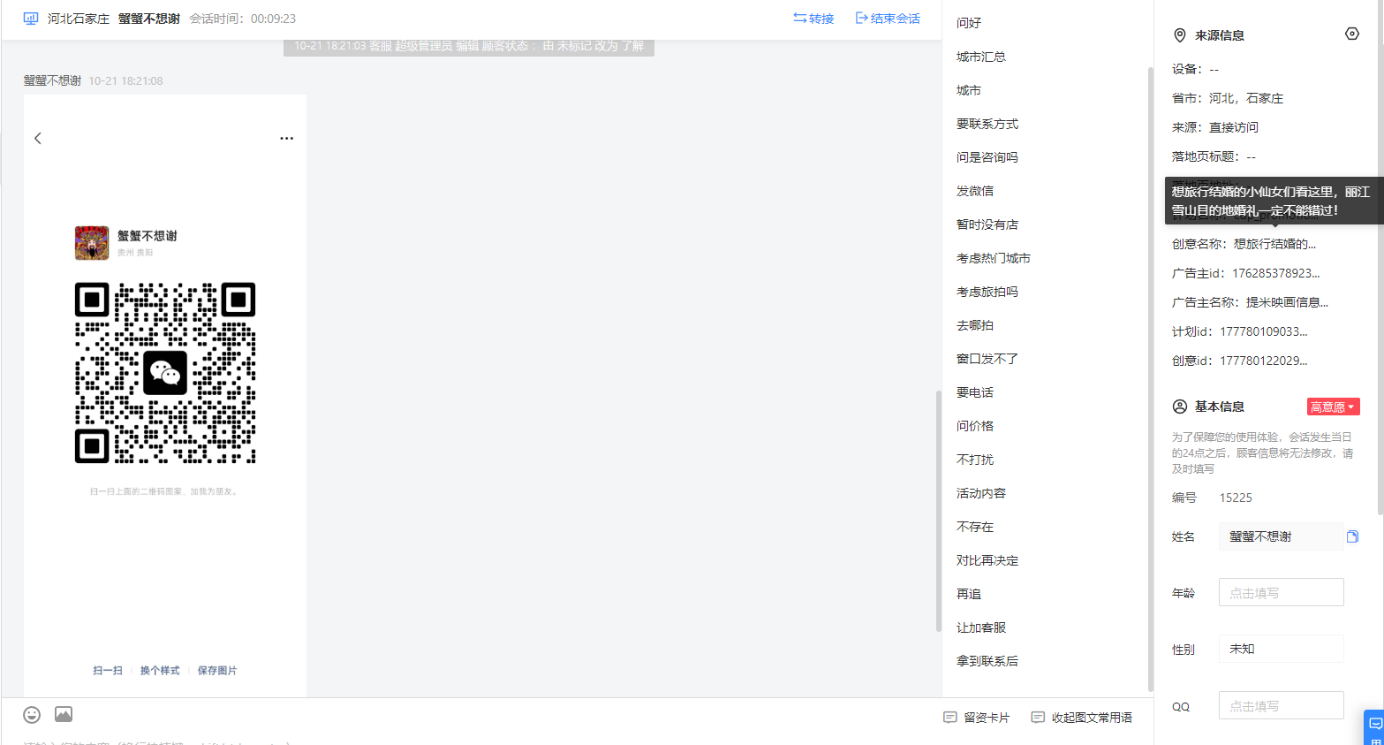Image resolution: width=1384 pixels, height=745 pixels.
Task: Select quick phrase 对比再决定
Action: 987,560
